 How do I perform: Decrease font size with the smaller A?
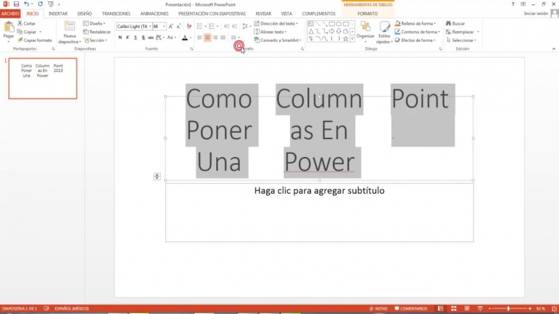click(x=179, y=26)
